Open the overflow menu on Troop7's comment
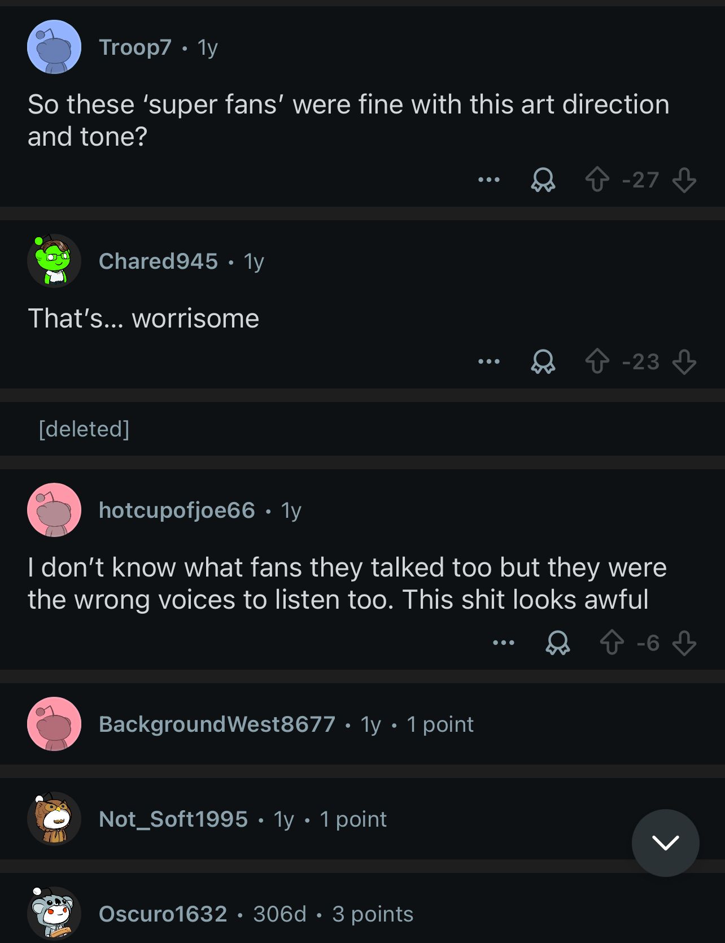The width and height of the screenshot is (725, 943). click(x=489, y=180)
